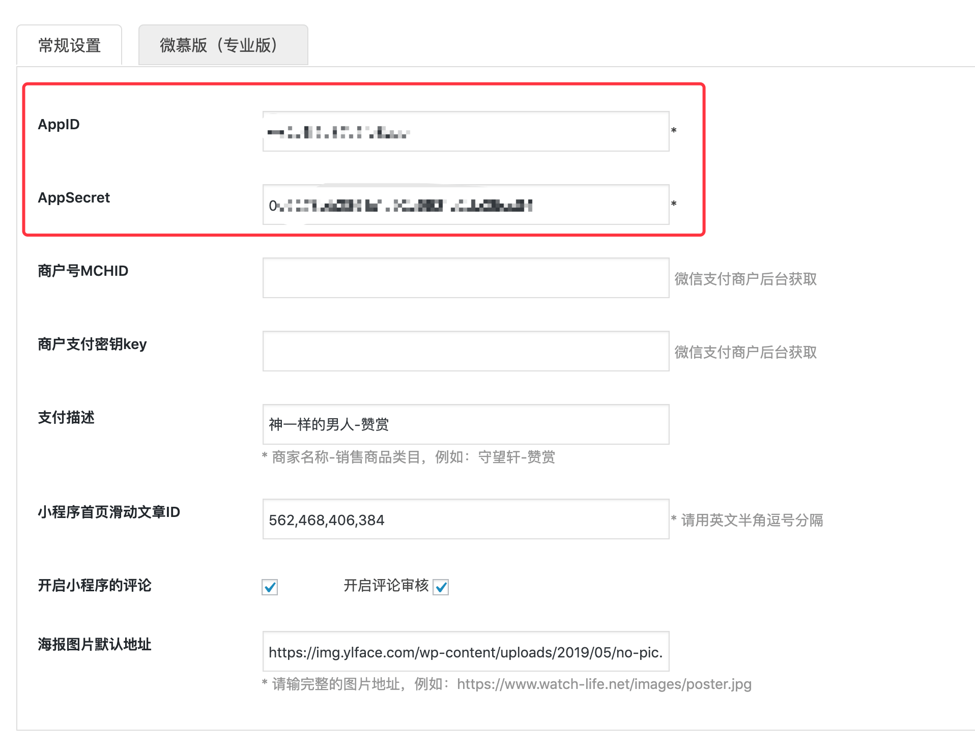Click the 商户号MCHID label
The height and width of the screenshot is (749, 975).
click(x=83, y=271)
